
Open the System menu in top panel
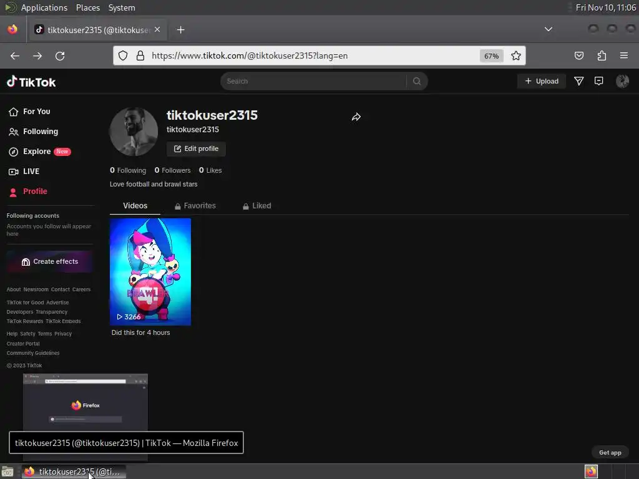[x=122, y=7]
